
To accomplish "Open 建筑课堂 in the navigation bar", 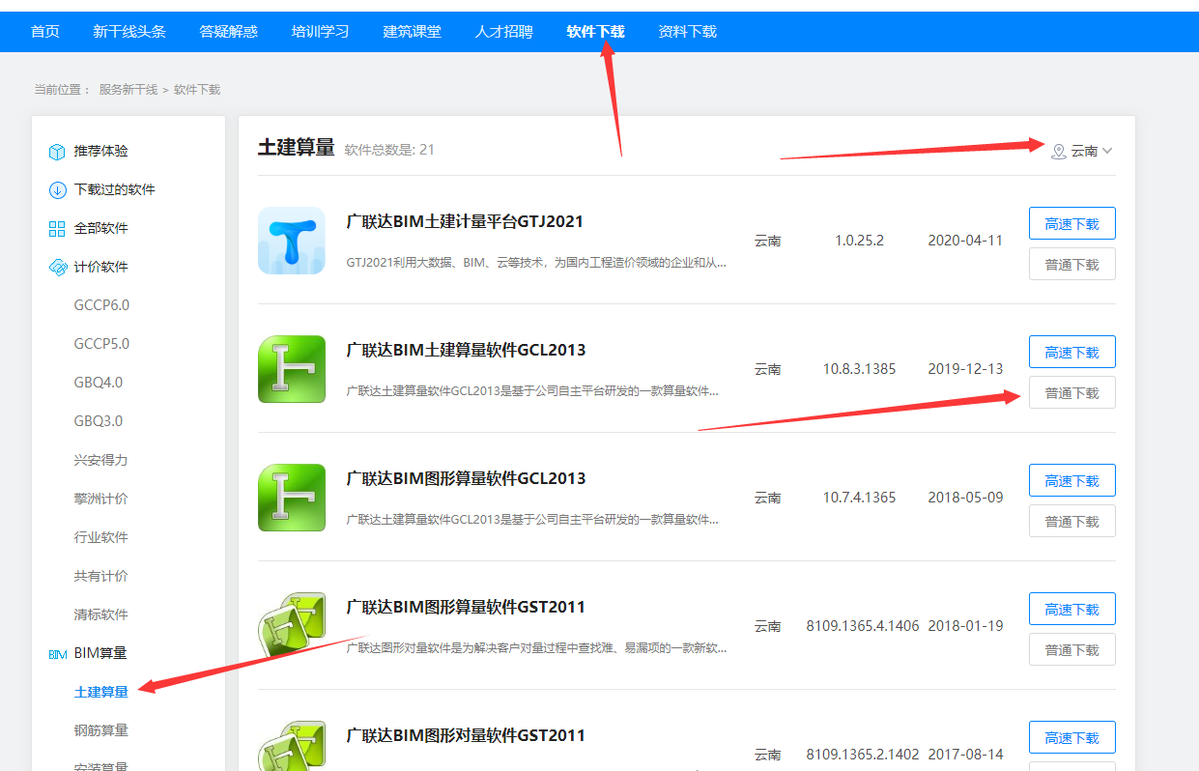I will tap(413, 32).
